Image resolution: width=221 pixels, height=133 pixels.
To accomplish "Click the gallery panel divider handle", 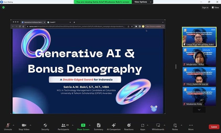I will pos(176,66).
